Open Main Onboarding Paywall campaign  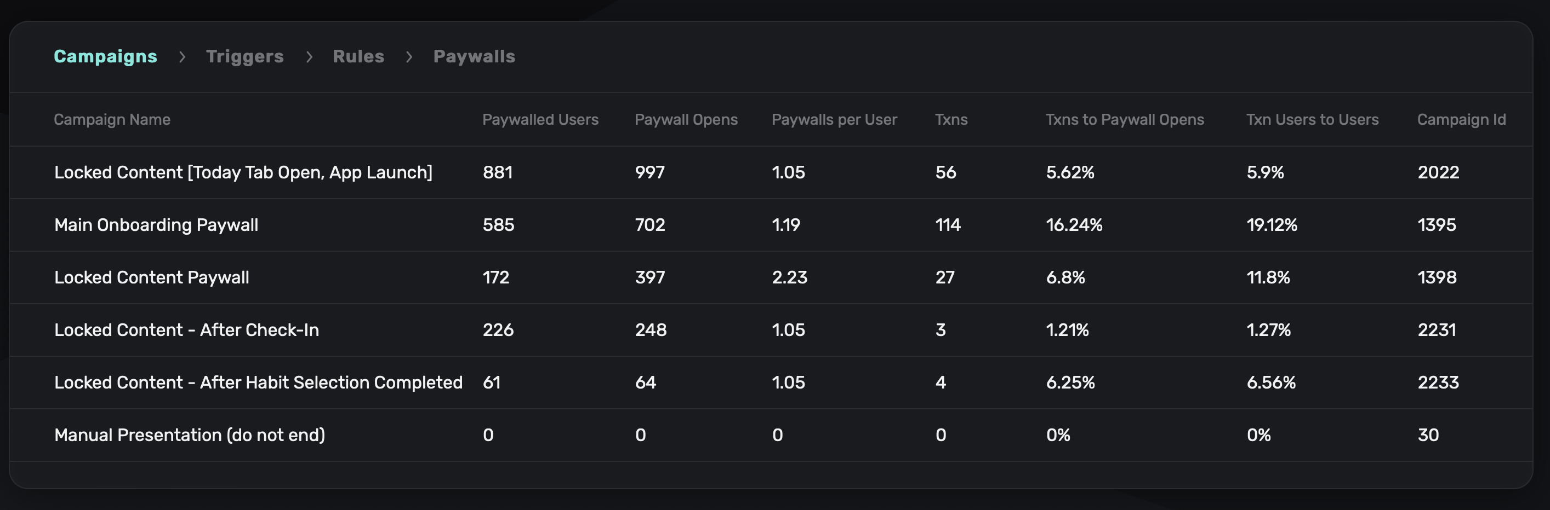156,225
